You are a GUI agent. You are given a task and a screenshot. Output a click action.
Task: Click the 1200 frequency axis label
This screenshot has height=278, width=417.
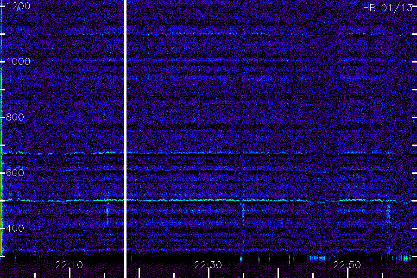[x=18, y=6]
